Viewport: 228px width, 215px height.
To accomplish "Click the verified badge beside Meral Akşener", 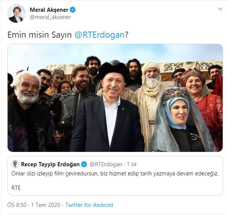I will [73, 10].
